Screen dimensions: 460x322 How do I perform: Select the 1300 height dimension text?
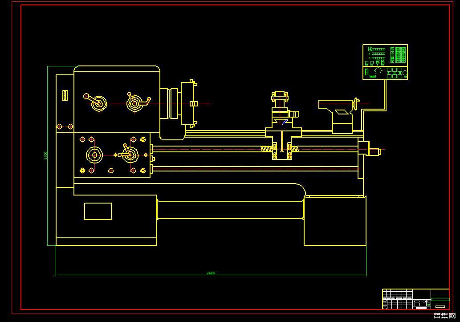coord(45,155)
